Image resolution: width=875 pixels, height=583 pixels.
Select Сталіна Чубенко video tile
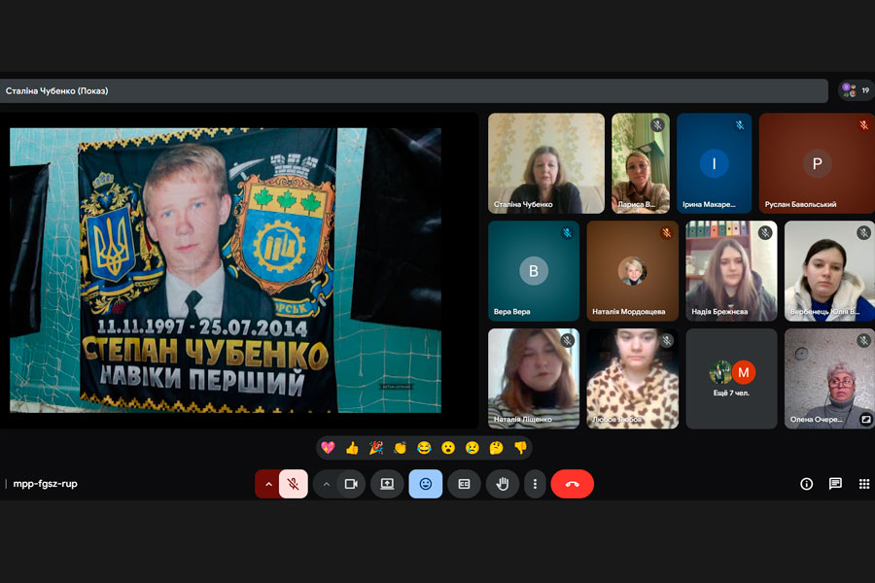pos(546,163)
